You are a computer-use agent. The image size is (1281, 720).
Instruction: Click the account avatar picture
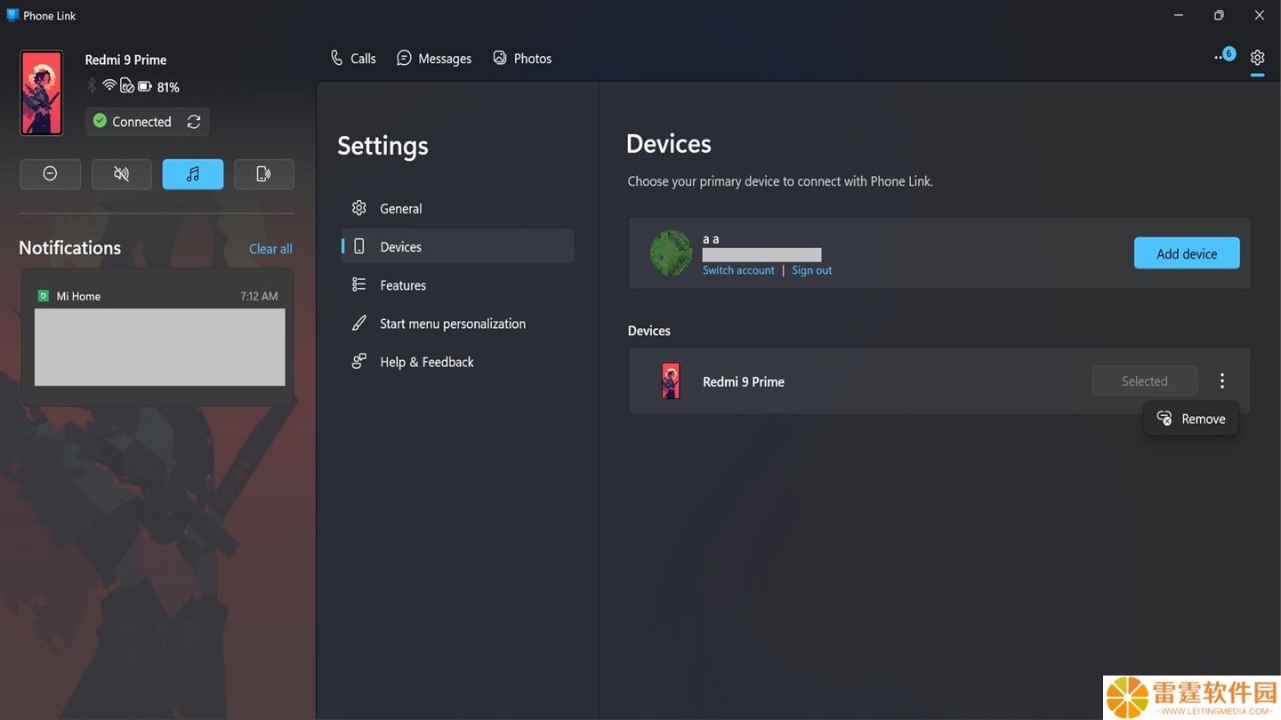pyautogui.click(x=671, y=252)
